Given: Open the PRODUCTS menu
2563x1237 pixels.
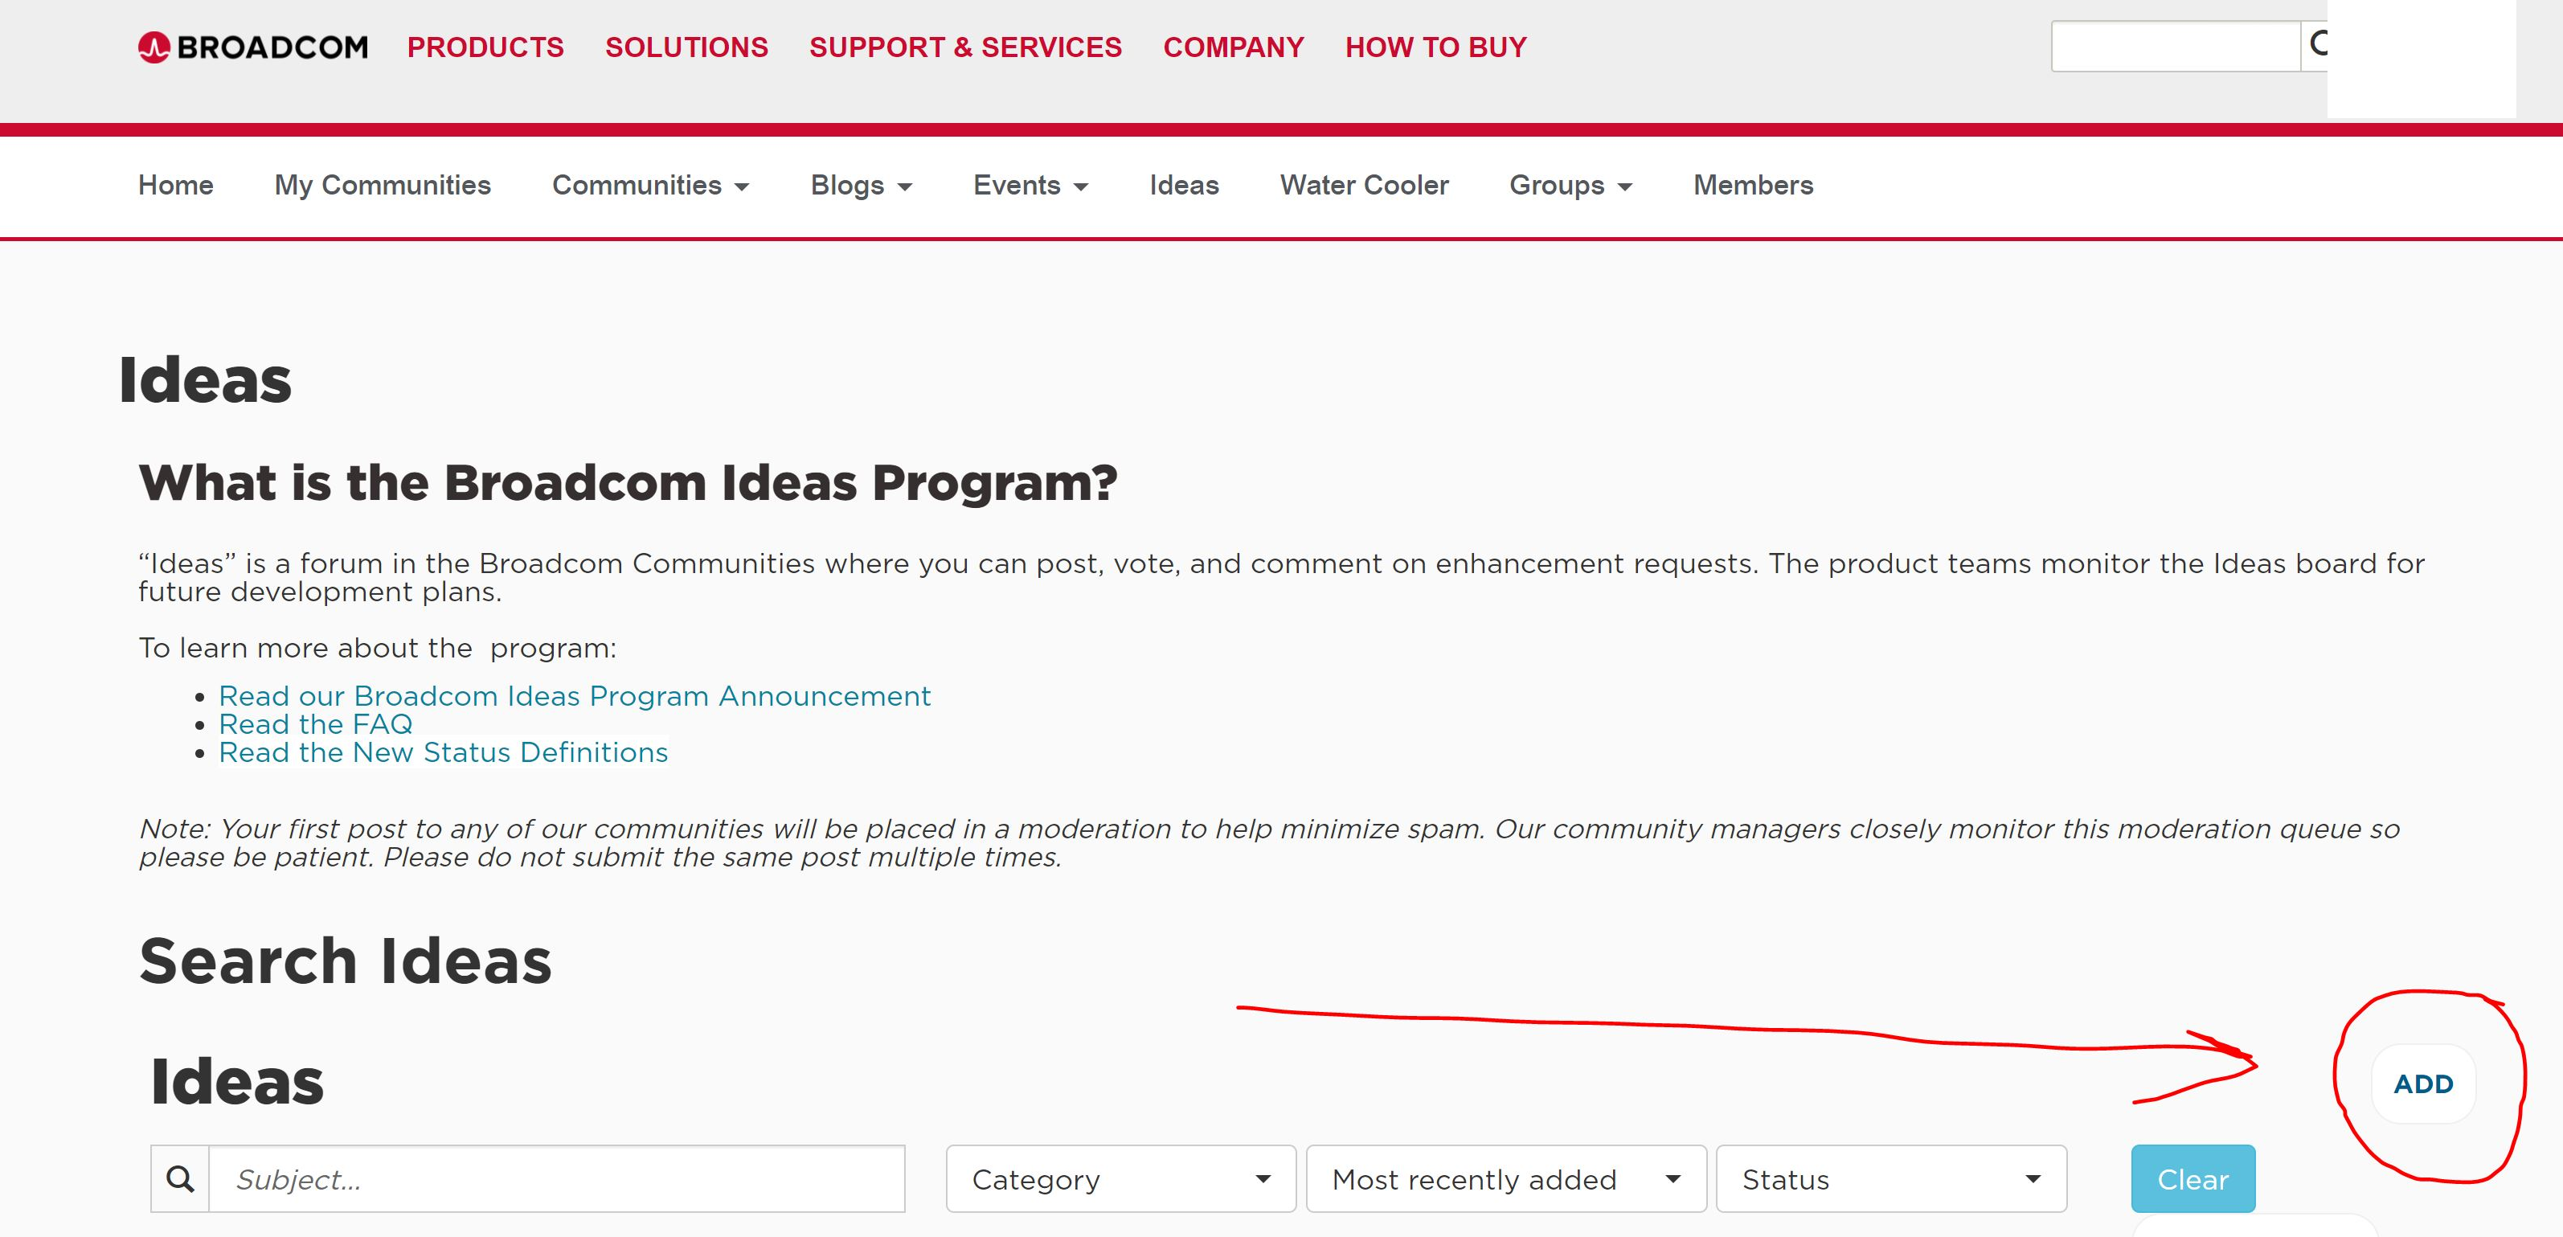Looking at the screenshot, I should 485,47.
